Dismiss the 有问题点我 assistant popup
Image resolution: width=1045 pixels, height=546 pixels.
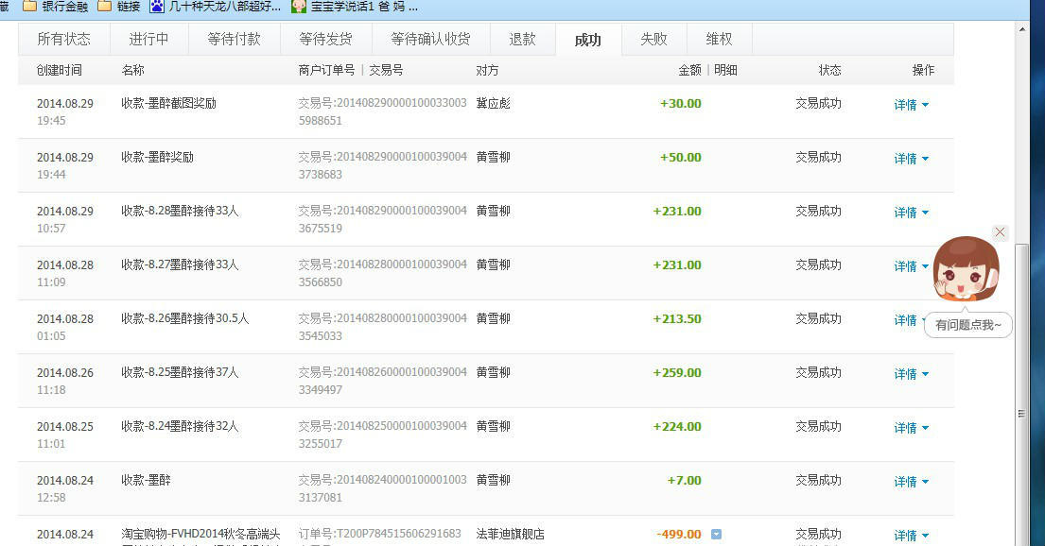pyautogui.click(x=1000, y=231)
